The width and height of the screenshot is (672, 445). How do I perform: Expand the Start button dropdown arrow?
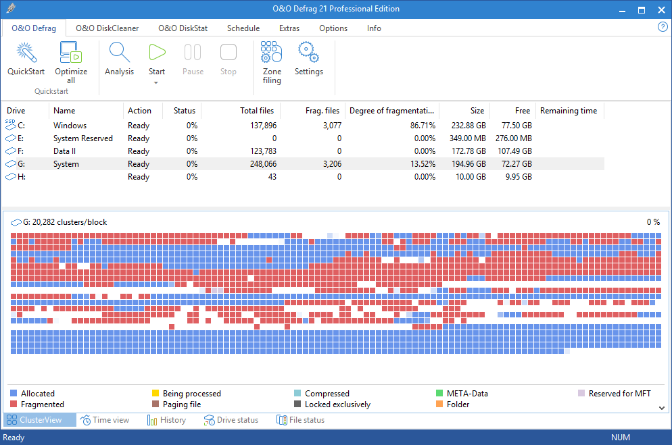coord(156,83)
